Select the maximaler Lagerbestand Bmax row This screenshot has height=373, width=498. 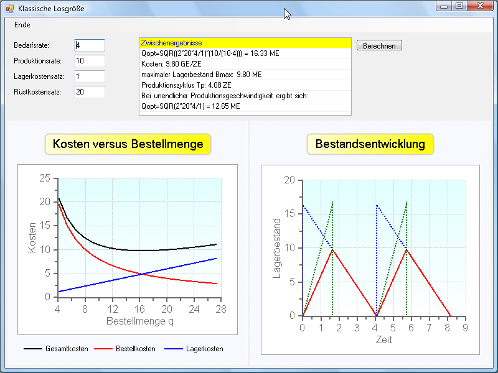245,75
